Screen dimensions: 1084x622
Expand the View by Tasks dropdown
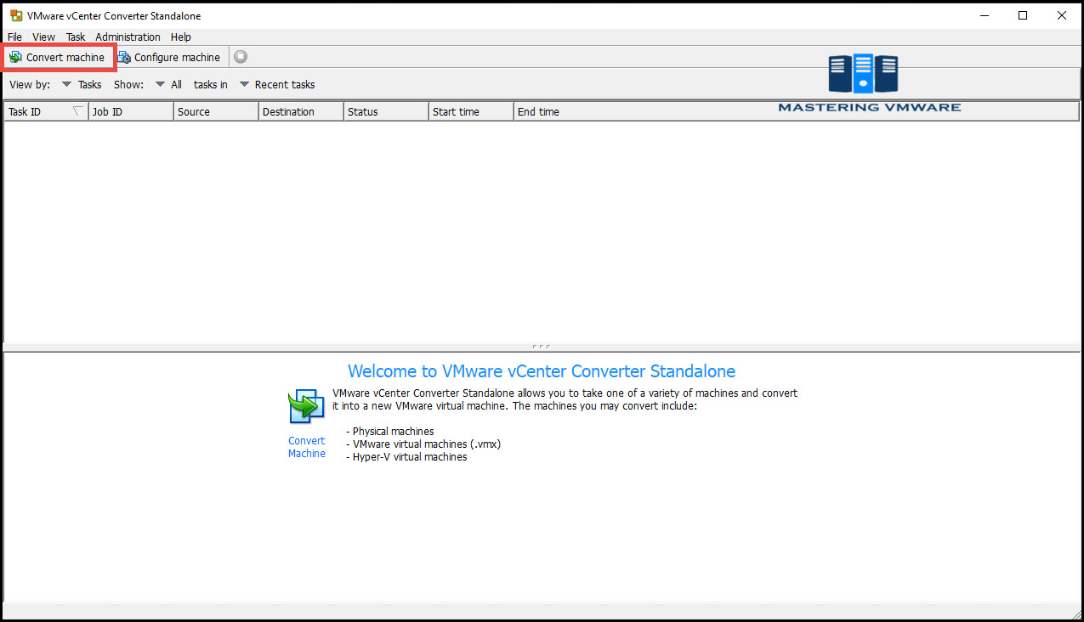tap(82, 84)
